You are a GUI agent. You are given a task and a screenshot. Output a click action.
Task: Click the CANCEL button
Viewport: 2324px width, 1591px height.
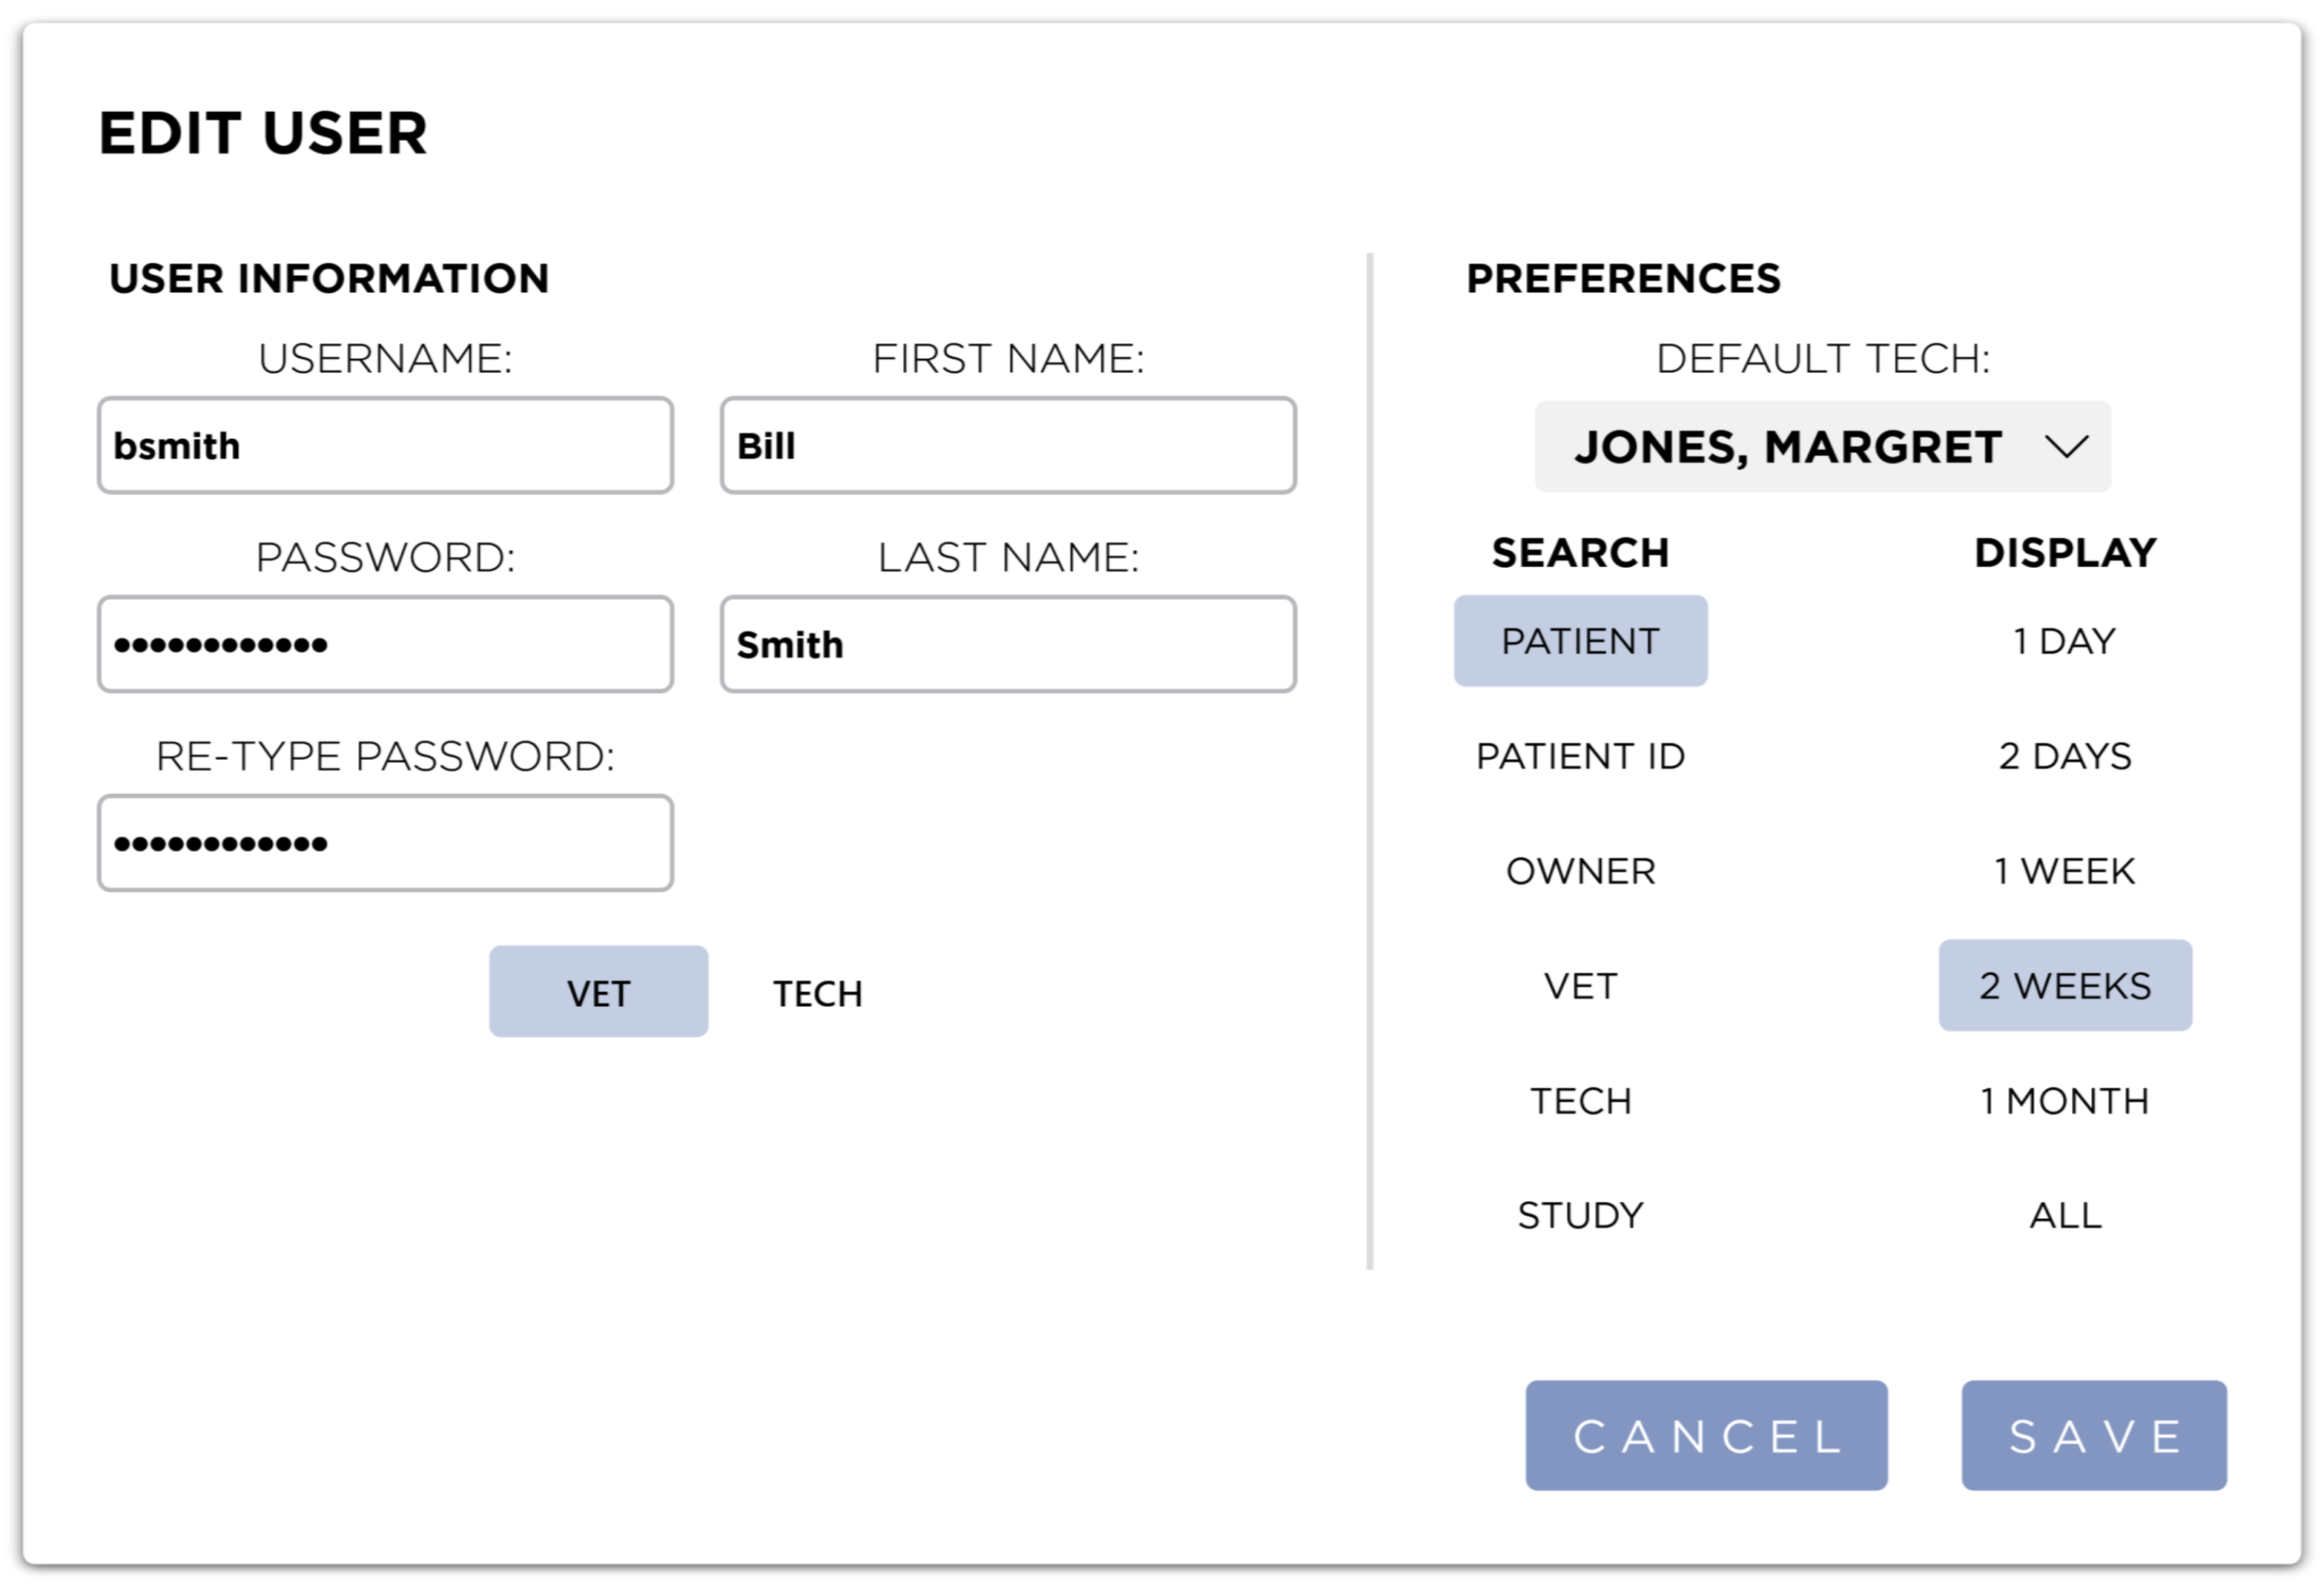click(1706, 1436)
